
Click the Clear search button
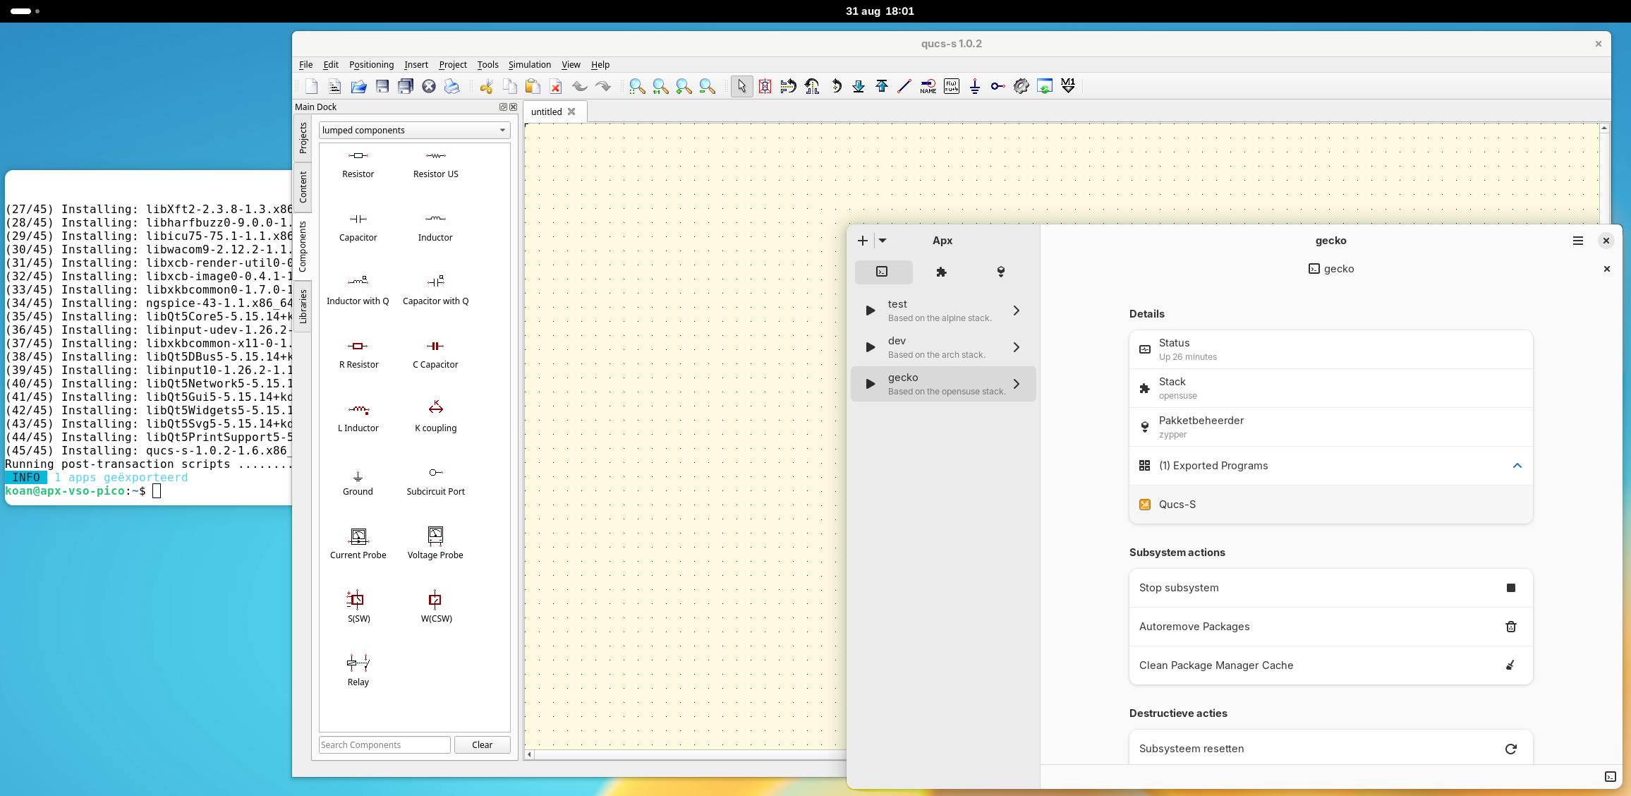[482, 744]
